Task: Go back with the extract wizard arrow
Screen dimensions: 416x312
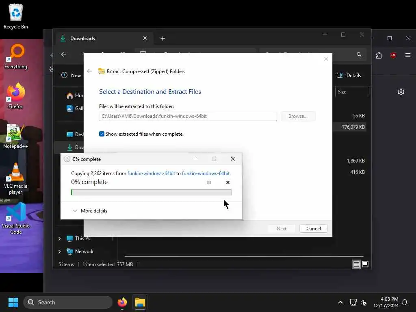Action: (89, 71)
